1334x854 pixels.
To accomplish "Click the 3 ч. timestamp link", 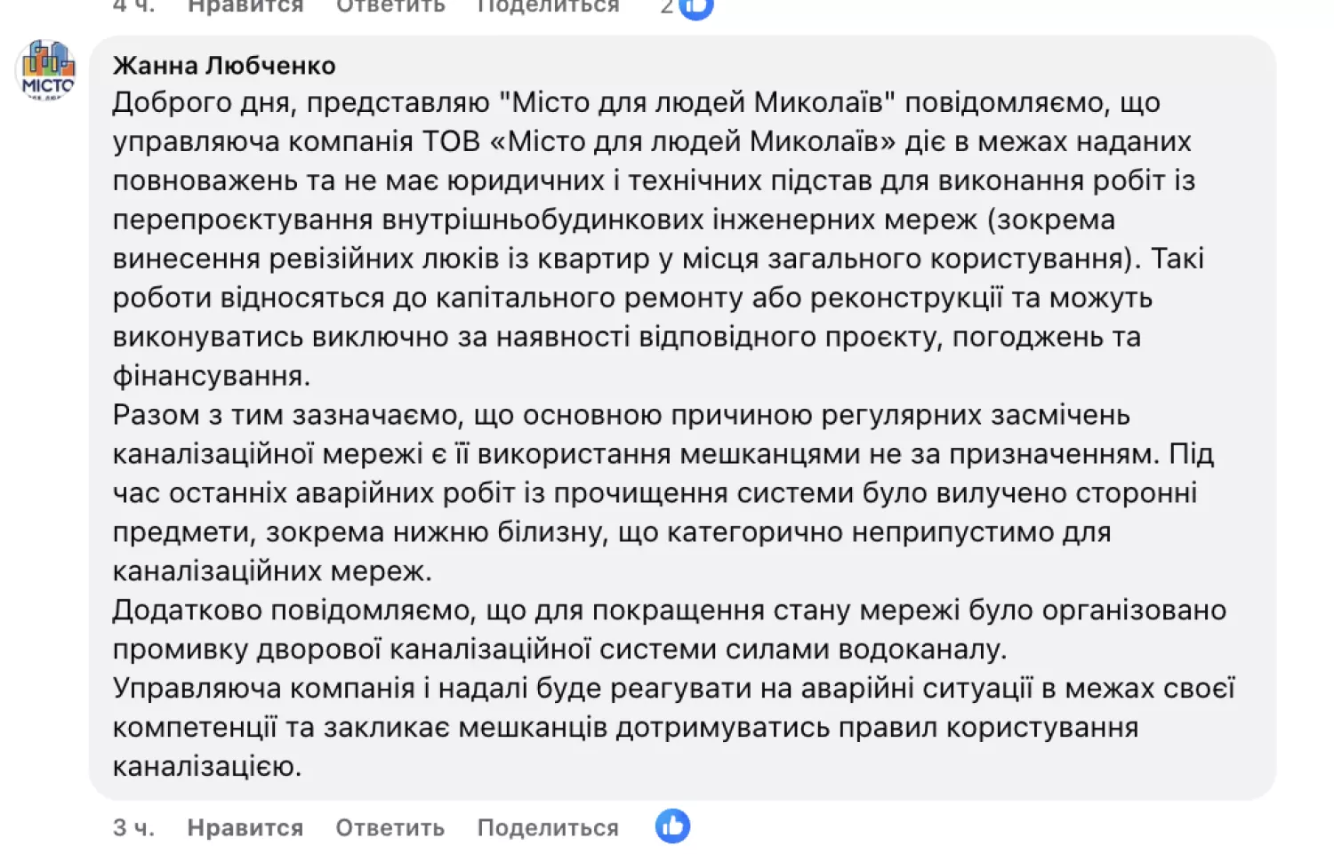I will pyautogui.click(x=132, y=827).
